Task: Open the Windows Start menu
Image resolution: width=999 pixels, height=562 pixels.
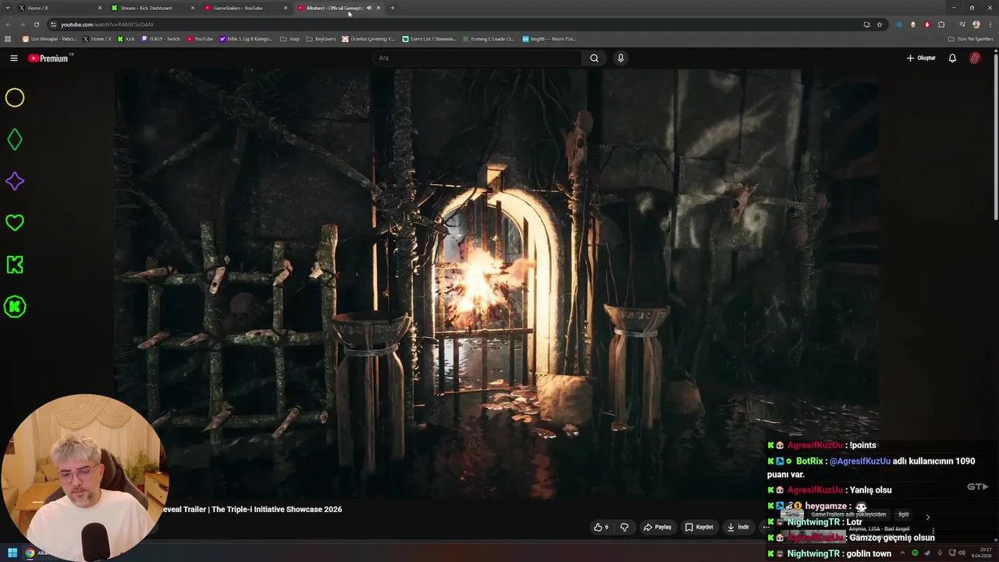Action: [12, 553]
